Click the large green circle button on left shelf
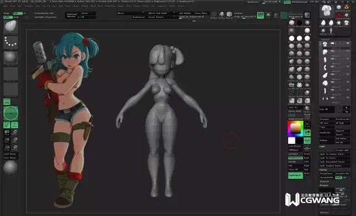This screenshot has height=216, width=356. click(x=11, y=113)
